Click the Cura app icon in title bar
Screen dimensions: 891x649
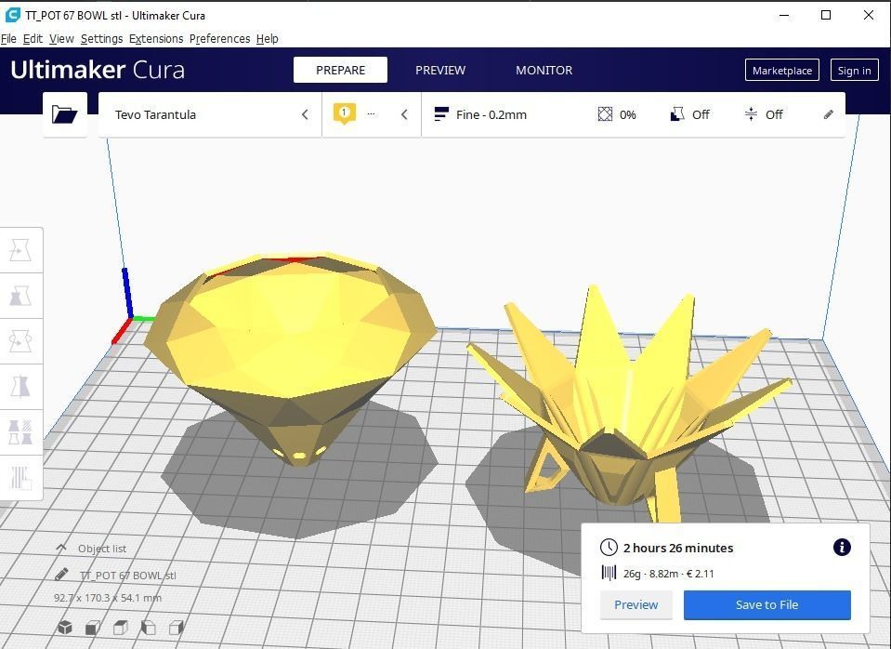click(12, 15)
